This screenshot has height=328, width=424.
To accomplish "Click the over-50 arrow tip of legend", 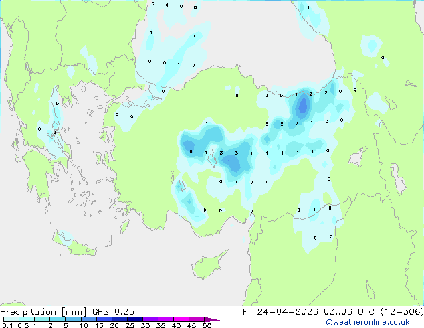I will [x=212, y=319].
